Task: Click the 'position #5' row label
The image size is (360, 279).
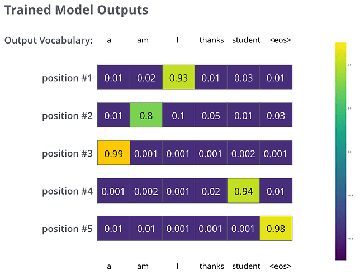Action: click(x=67, y=229)
